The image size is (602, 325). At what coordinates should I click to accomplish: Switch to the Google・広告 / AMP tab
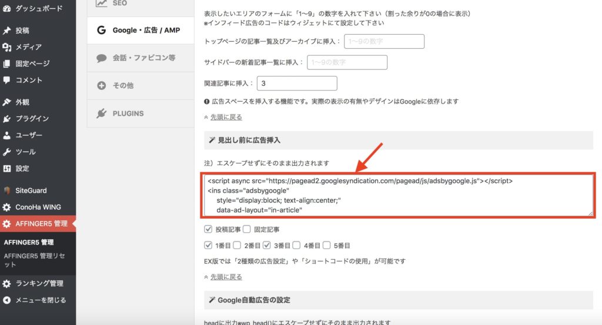141,31
